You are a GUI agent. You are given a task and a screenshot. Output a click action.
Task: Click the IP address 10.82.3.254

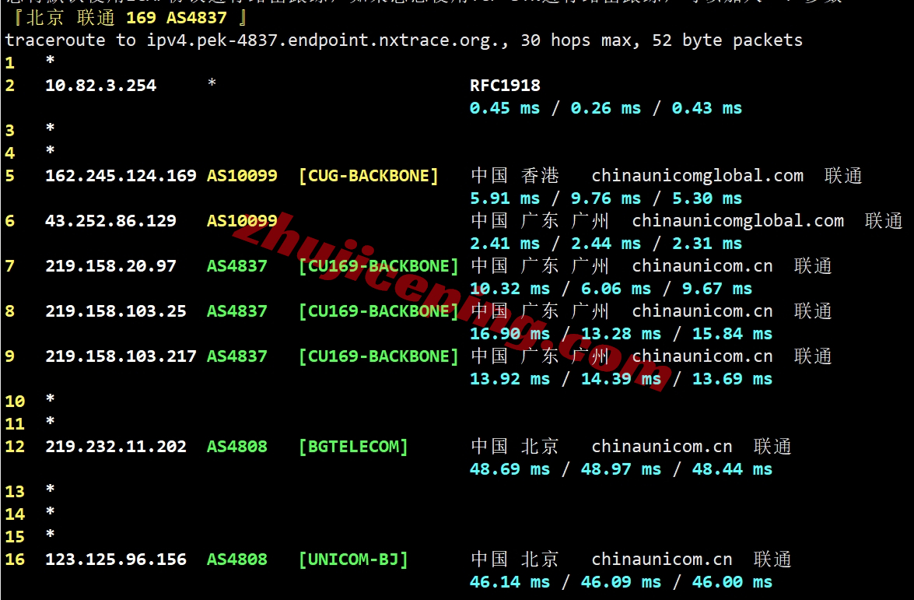(101, 86)
